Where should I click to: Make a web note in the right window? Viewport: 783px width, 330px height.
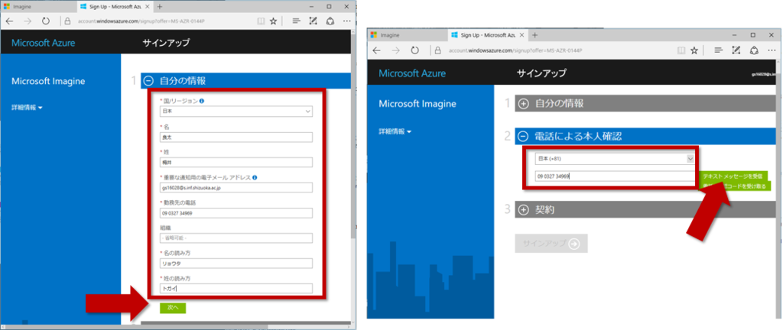735,50
